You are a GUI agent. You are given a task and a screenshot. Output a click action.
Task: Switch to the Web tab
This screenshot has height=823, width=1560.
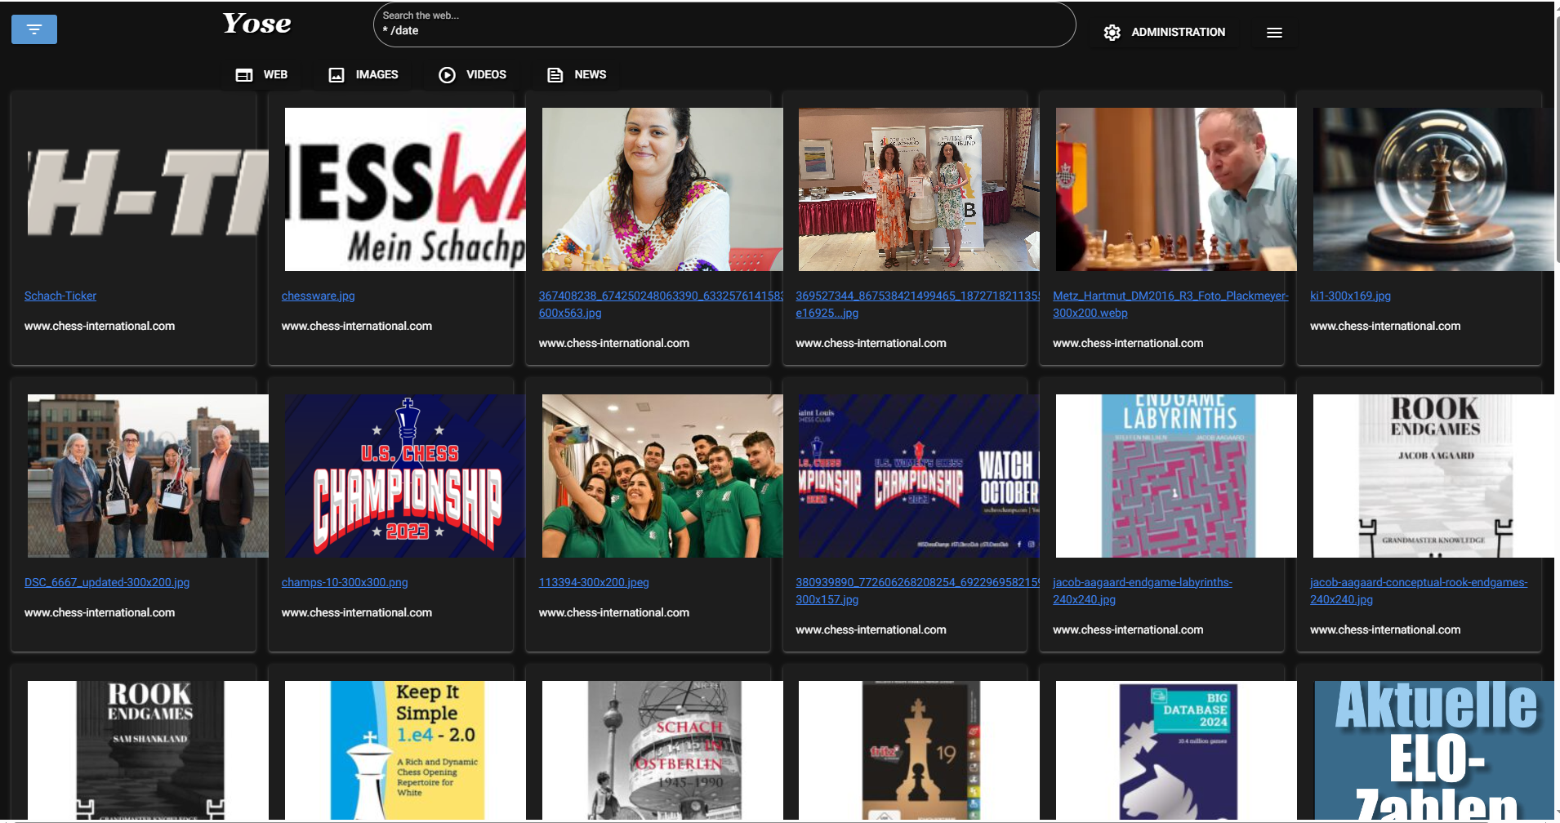tap(261, 74)
